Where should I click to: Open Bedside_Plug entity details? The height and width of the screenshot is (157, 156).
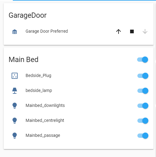38,76
